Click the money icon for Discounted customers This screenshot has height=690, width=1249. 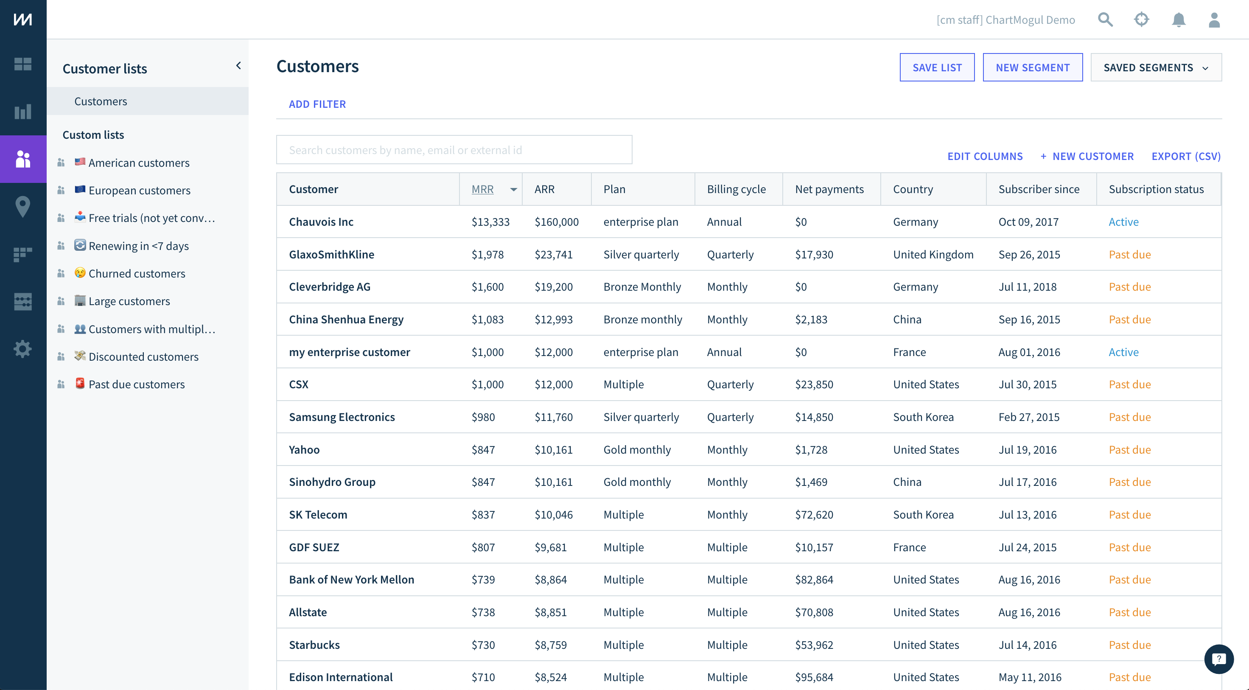[80, 356]
